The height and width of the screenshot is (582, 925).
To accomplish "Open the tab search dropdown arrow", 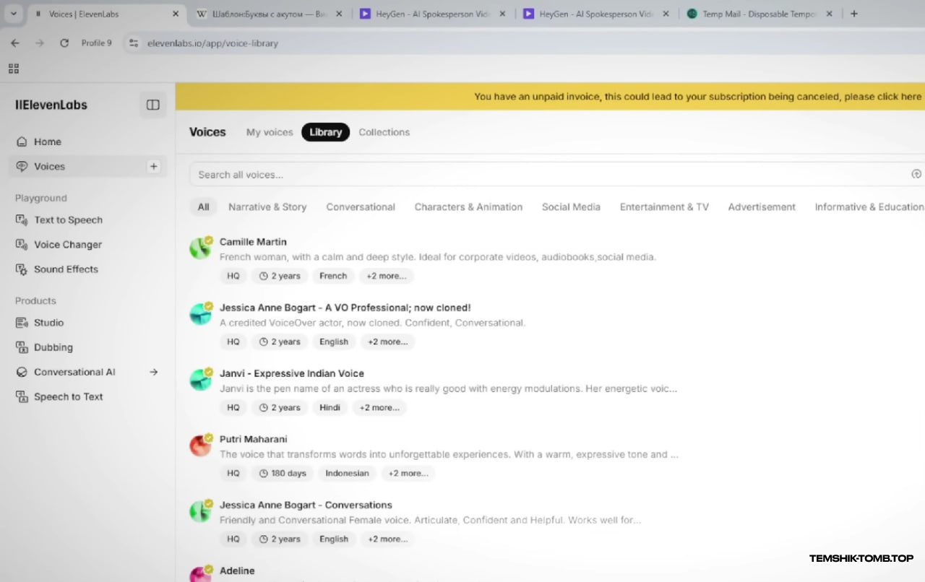I will pos(13,14).
